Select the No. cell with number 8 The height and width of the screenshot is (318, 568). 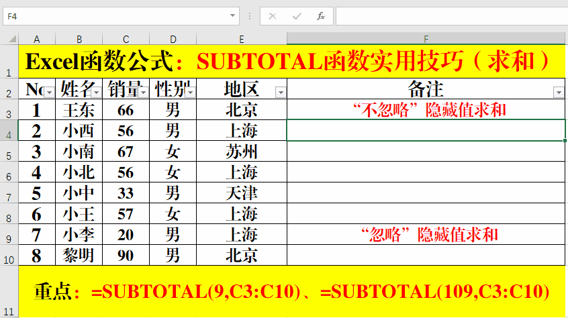coord(37,256)
